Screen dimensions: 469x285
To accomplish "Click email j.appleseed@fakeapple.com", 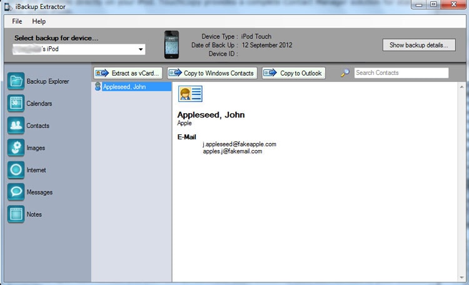I will tap(240, 144).
